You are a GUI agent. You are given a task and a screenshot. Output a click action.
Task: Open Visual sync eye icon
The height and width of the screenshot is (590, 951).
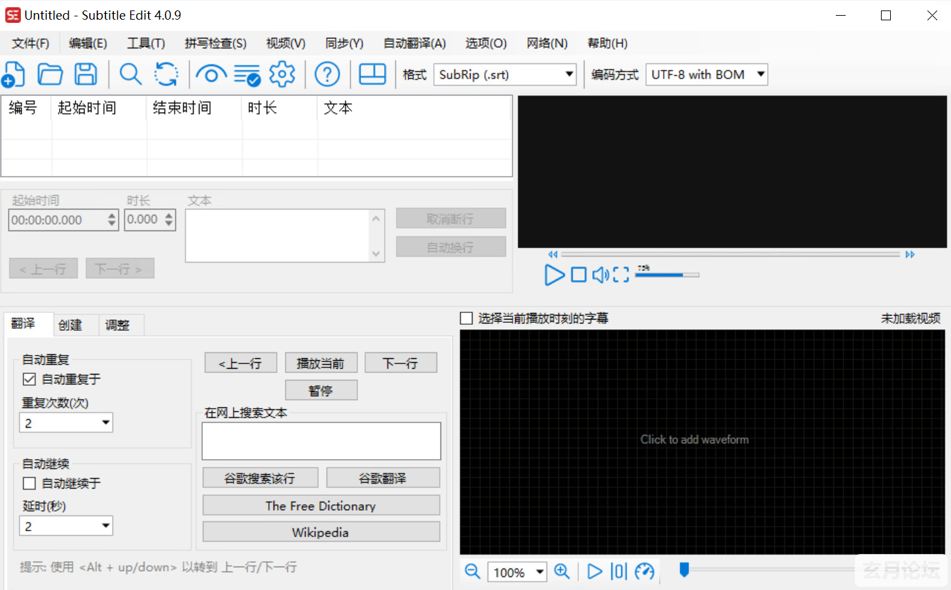pos(211,75)
